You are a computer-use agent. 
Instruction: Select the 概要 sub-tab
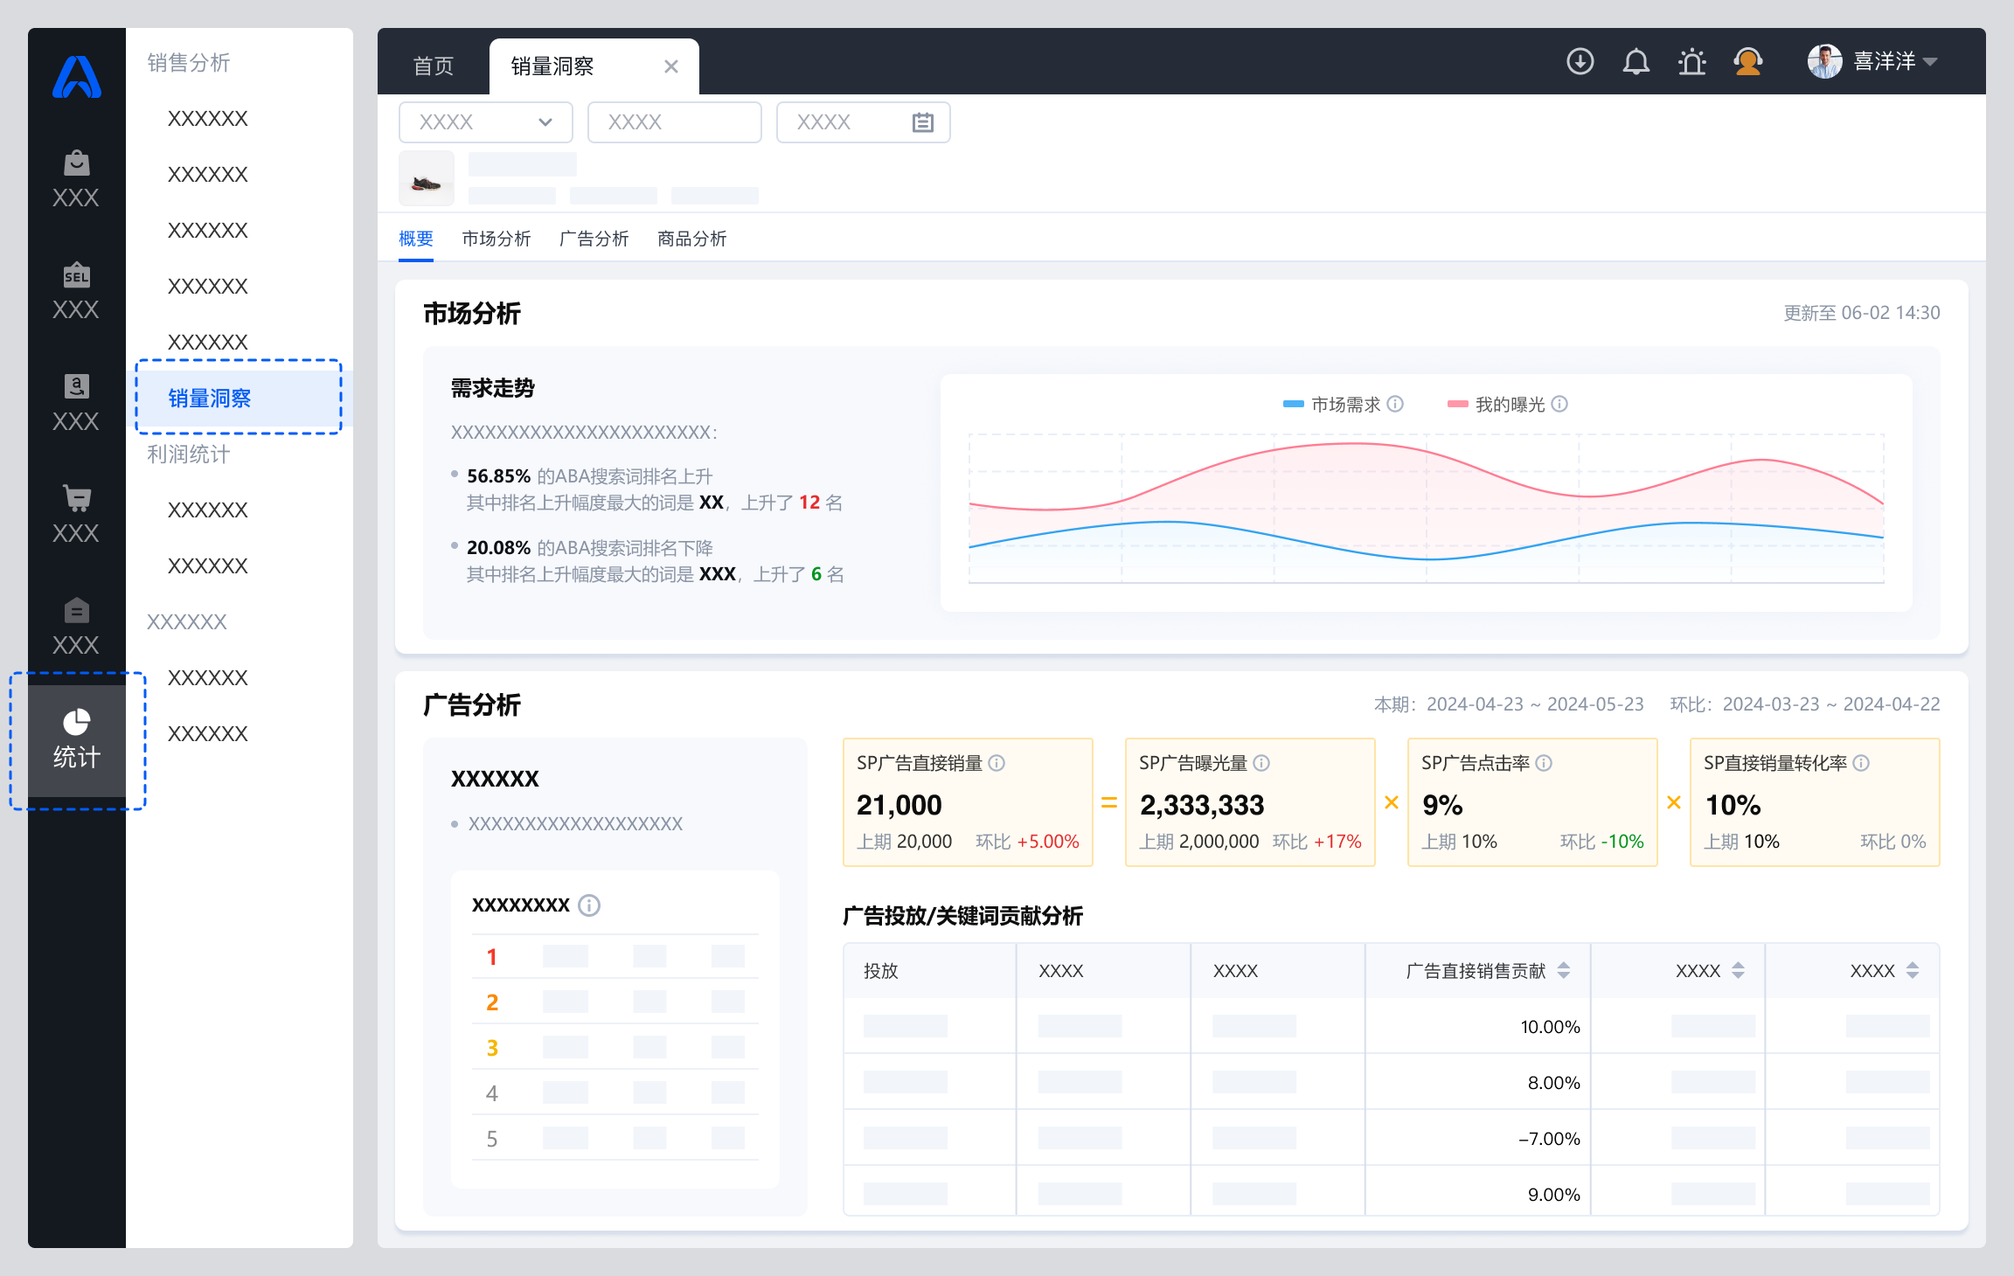click(x=416, y=239)
